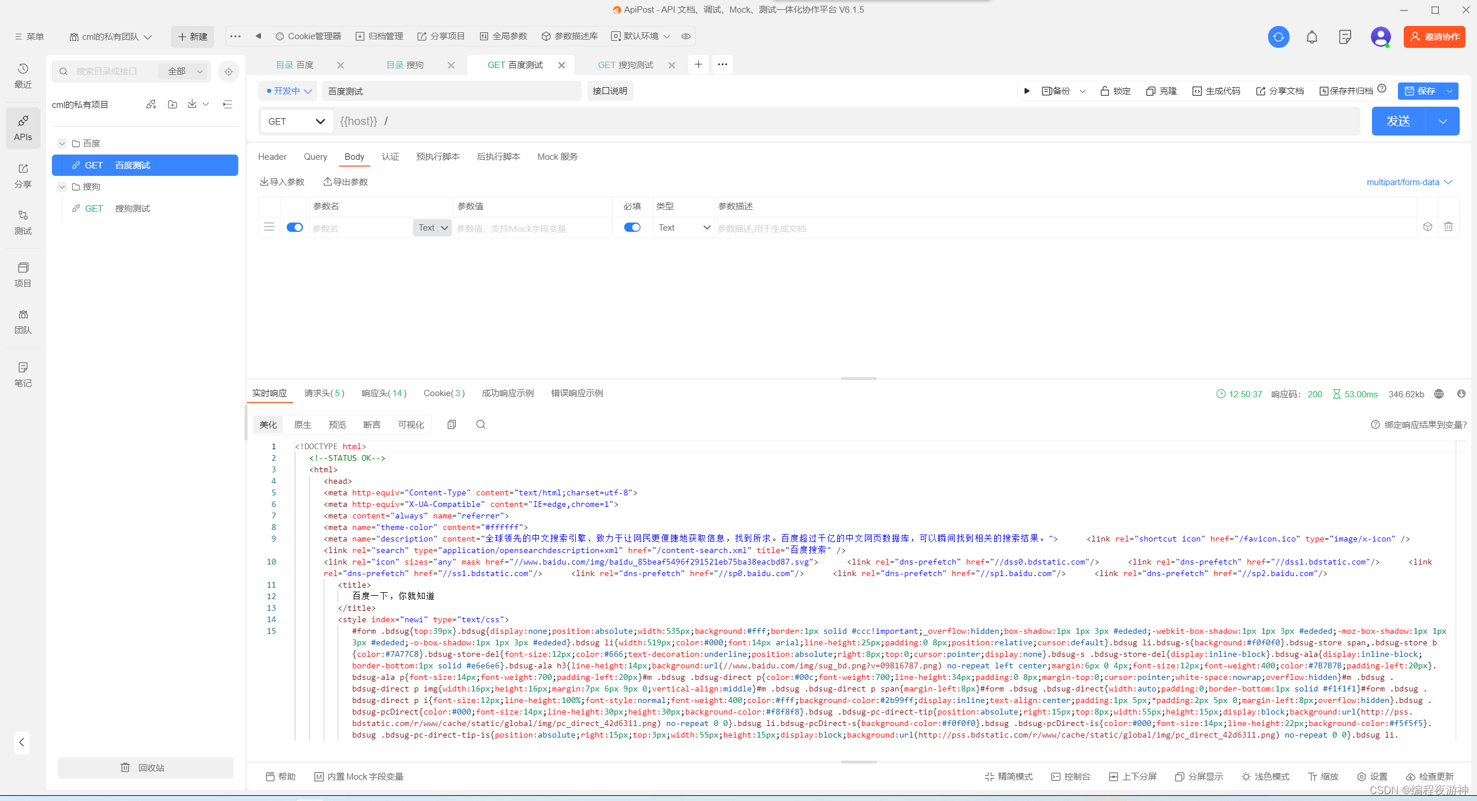Switch to the Header tab

click(x=272, y=157)
